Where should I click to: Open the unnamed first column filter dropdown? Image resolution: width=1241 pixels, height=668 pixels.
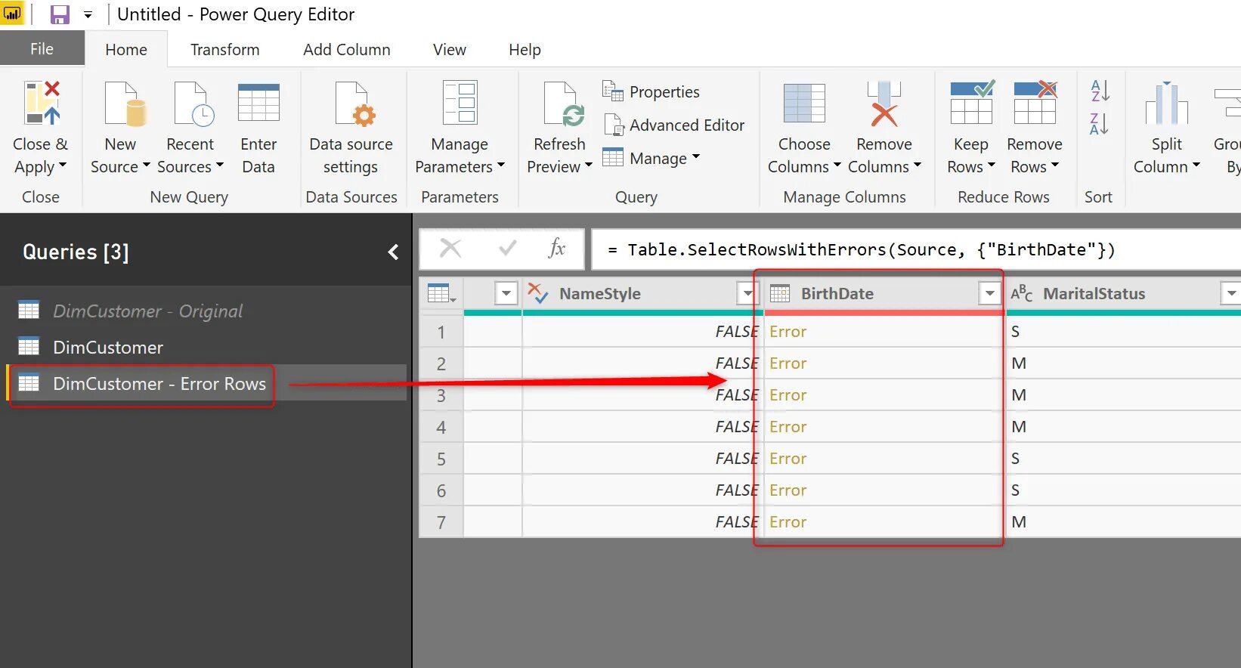[x=506, y=293]
